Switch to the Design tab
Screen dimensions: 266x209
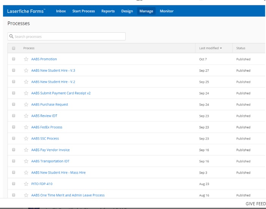[127, 11]
